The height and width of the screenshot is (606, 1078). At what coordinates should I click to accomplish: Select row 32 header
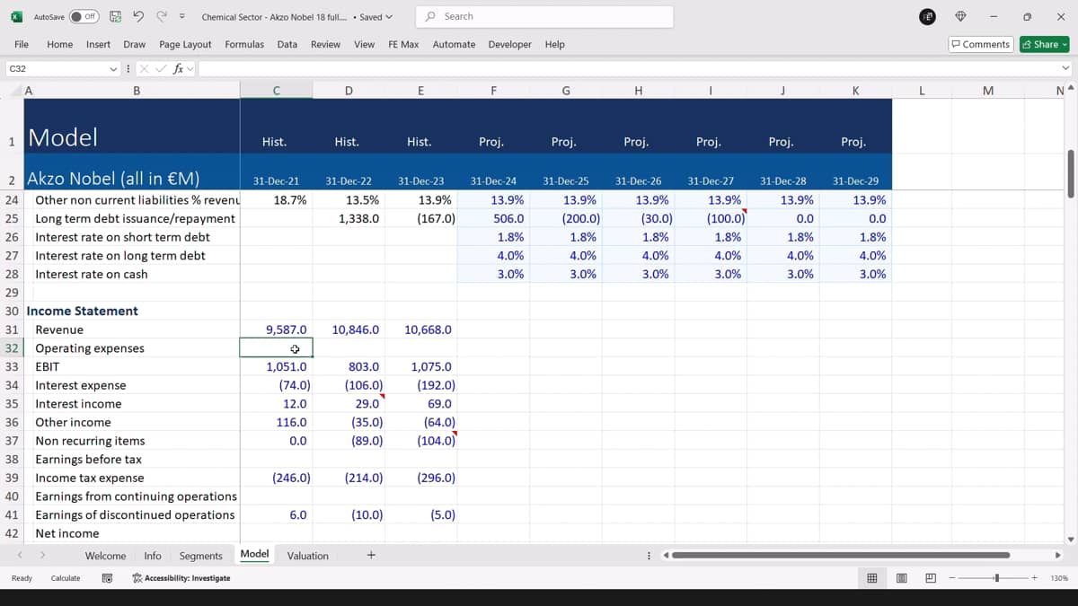[x=12, y=348]
